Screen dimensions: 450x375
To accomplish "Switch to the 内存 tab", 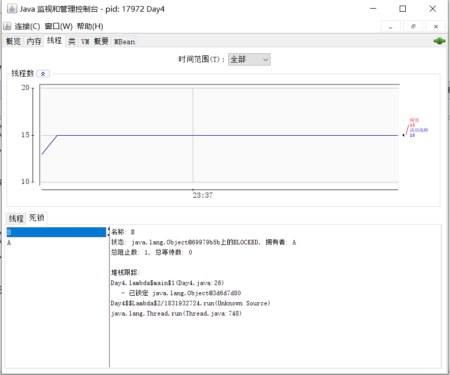I will click(34, 41).
